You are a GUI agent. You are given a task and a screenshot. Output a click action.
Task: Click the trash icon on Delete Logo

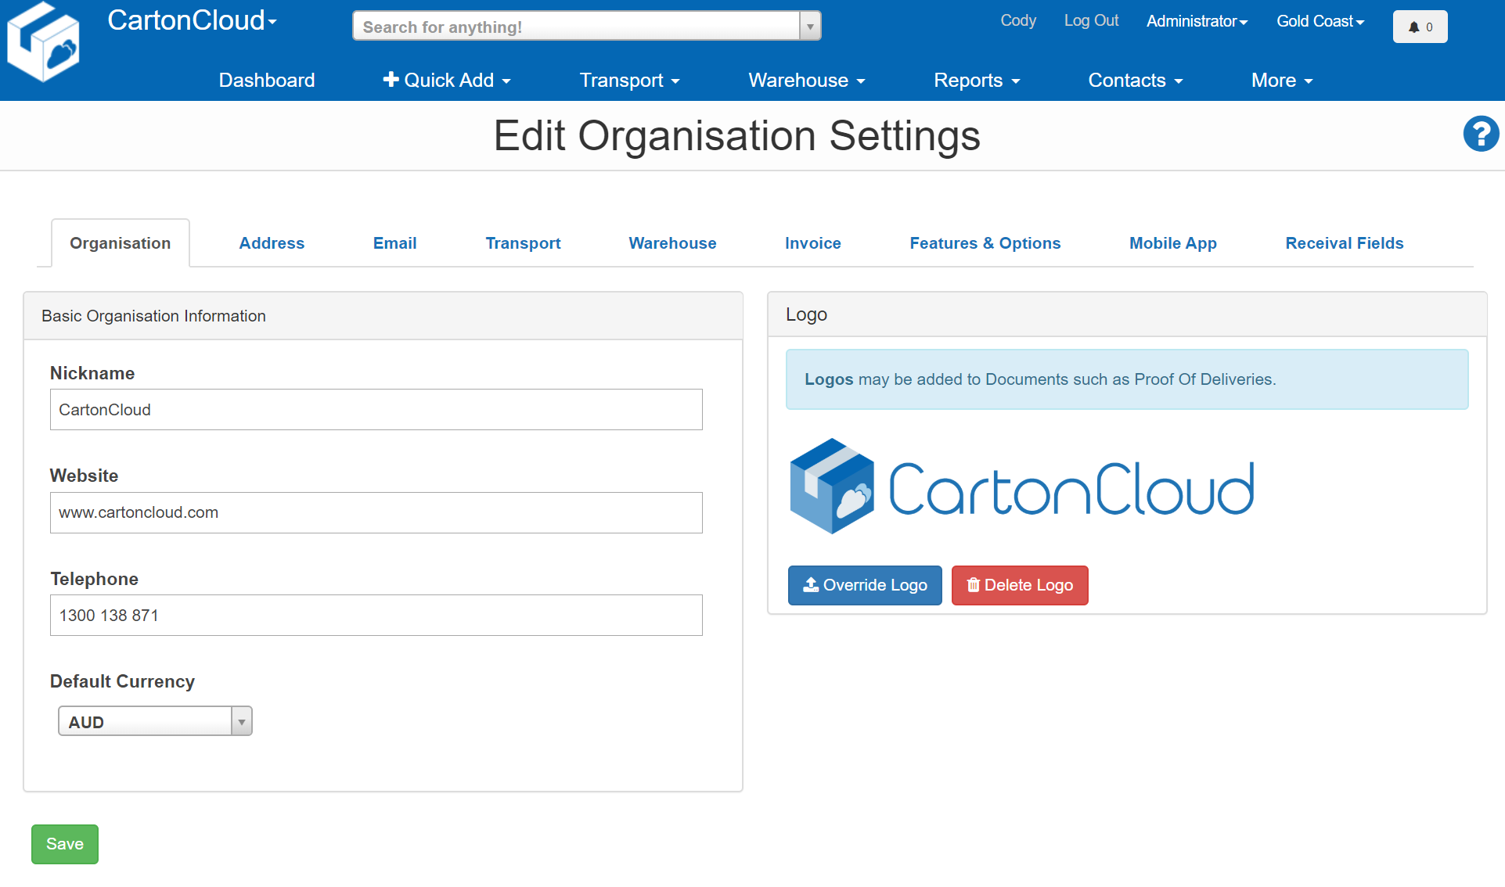pos(973,584)
